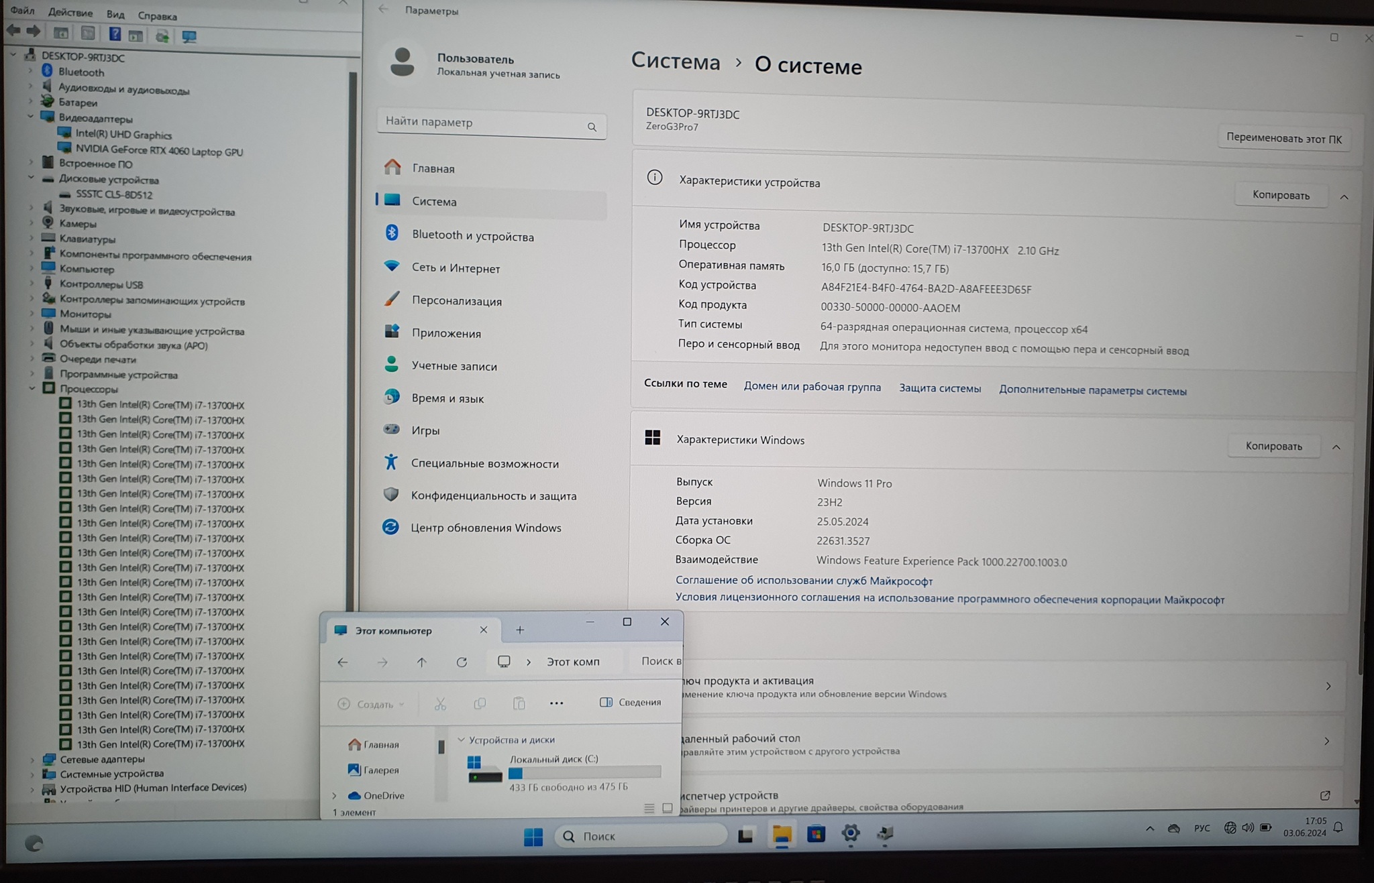1374x883 pixels.
Task: Open Microsoft Store from the taskbar
Action: tap(816, 835)
